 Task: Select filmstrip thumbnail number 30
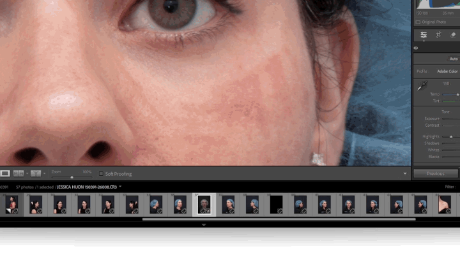pyautogui.click(x=60, y=204)
